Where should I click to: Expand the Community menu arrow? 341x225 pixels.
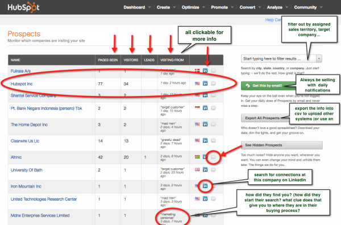(321, 7)
